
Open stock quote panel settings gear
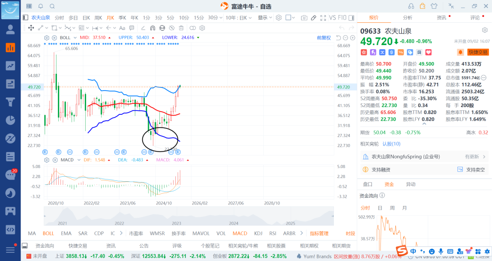(x=485, y=30)
